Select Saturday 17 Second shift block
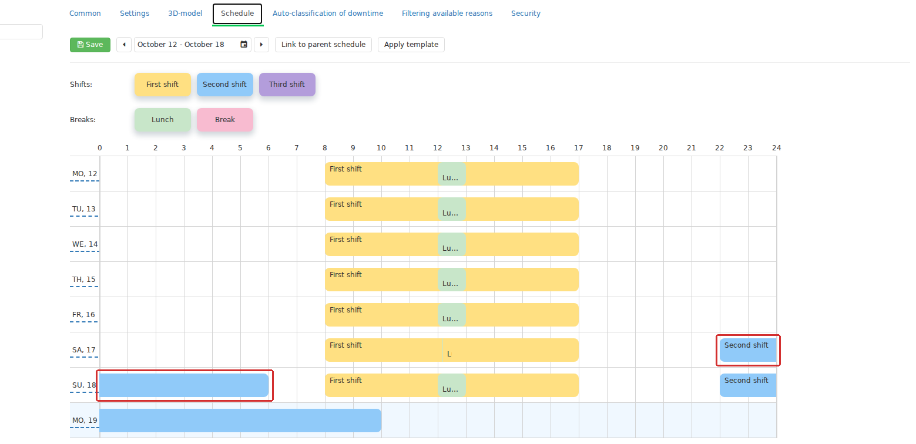 pyautogui.click(x=748, y=350)
